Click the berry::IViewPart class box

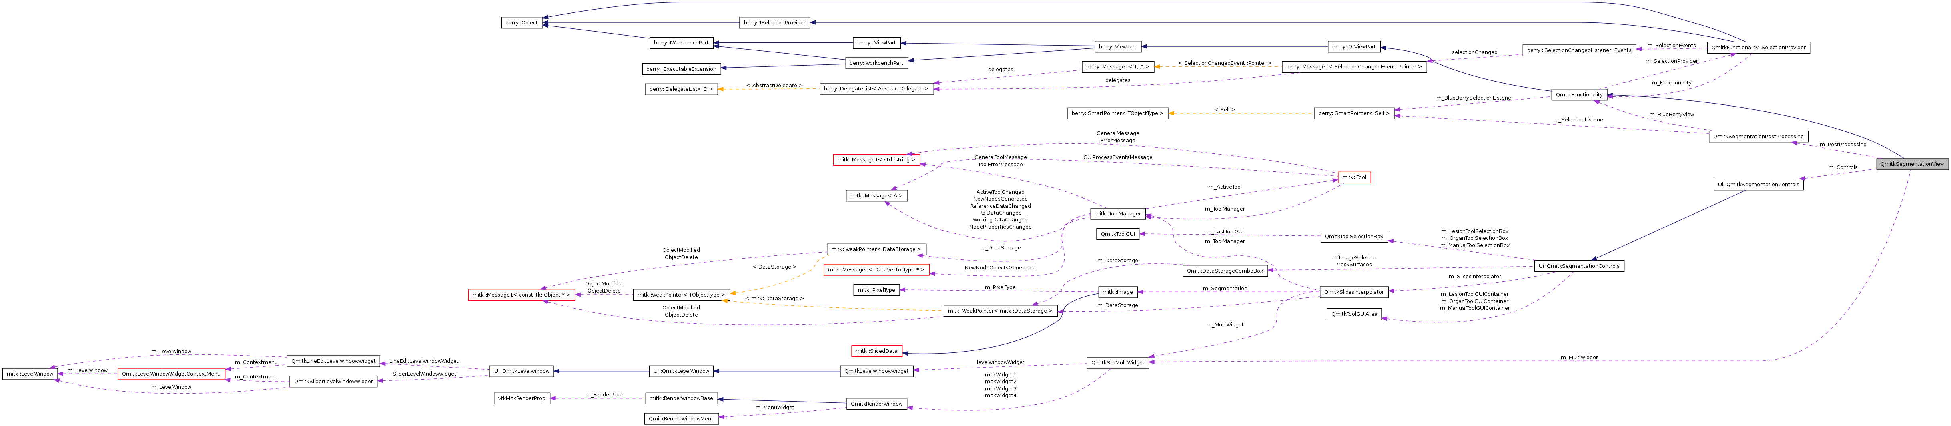coord(876,42)
